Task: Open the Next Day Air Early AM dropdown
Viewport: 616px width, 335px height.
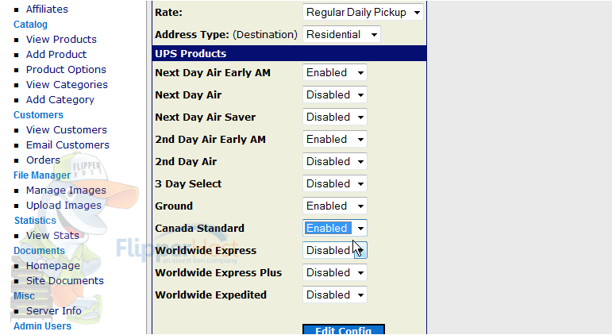Action: point(335,73)
